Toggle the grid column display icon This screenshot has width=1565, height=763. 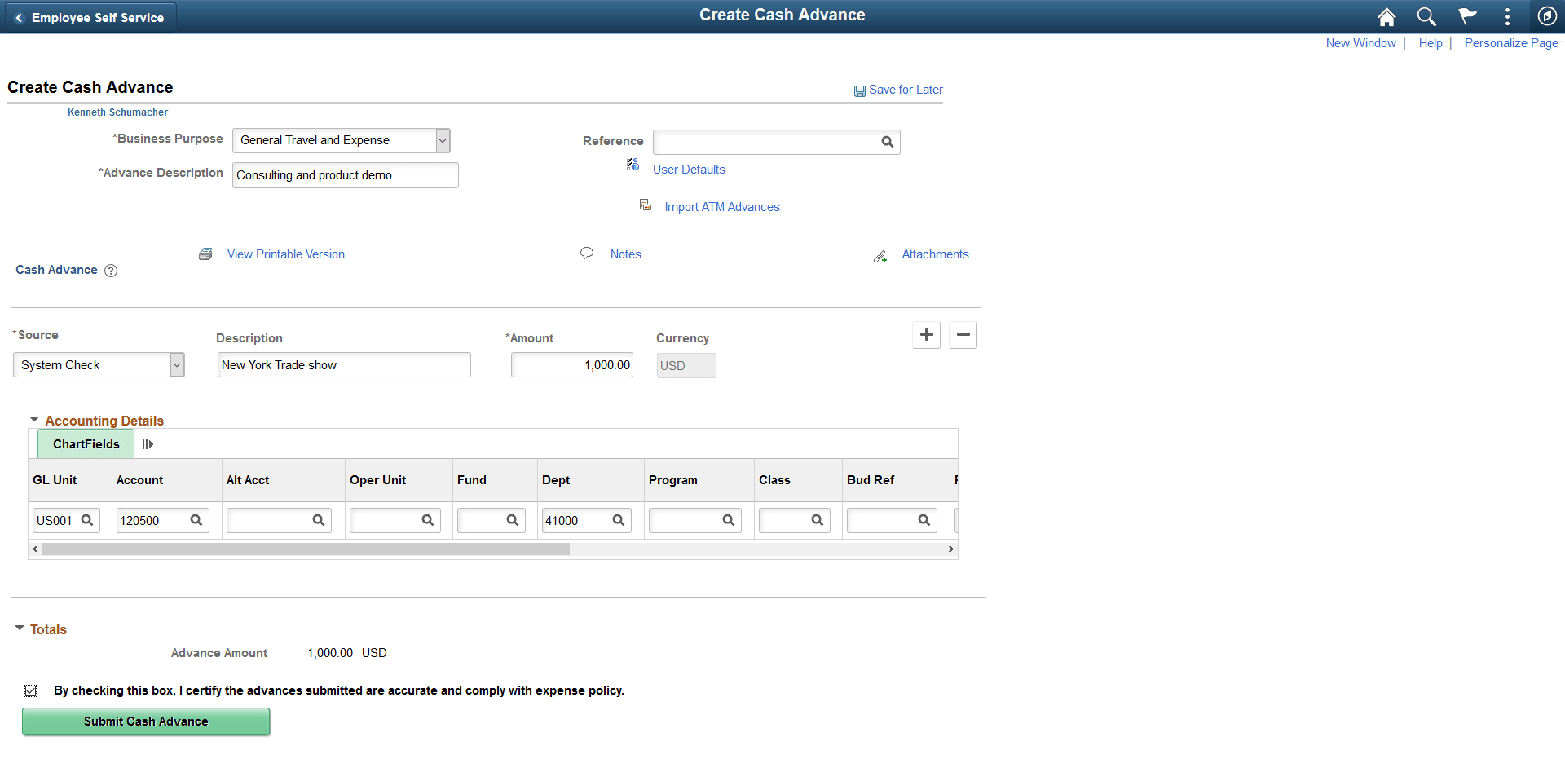(x=148, y=443)
